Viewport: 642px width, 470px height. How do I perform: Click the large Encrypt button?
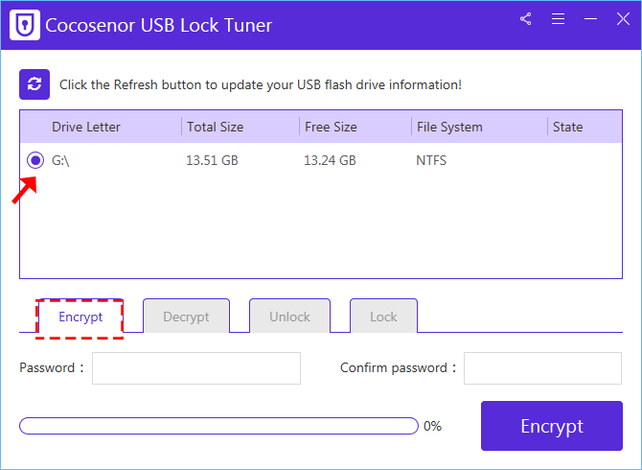pos(552,426)
